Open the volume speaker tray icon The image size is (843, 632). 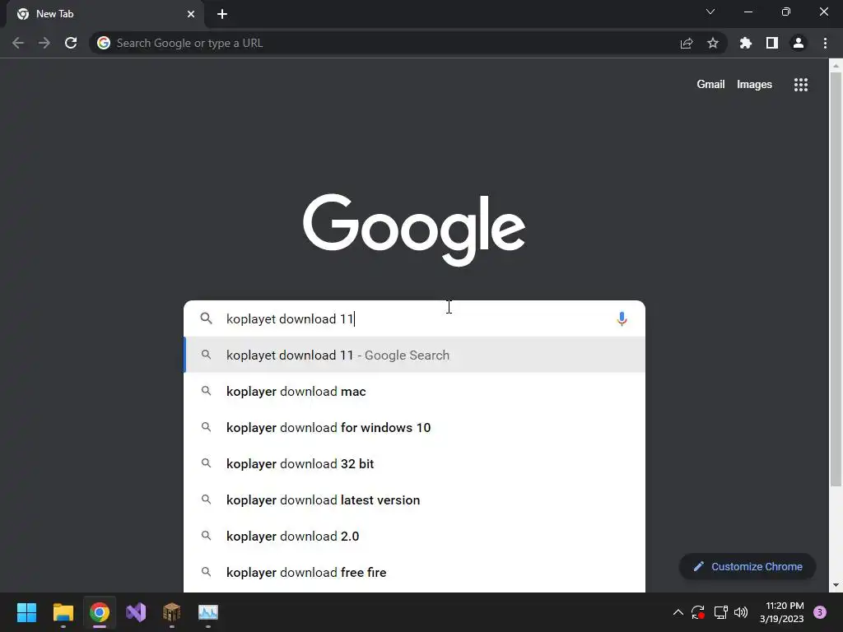pos(741,612)
